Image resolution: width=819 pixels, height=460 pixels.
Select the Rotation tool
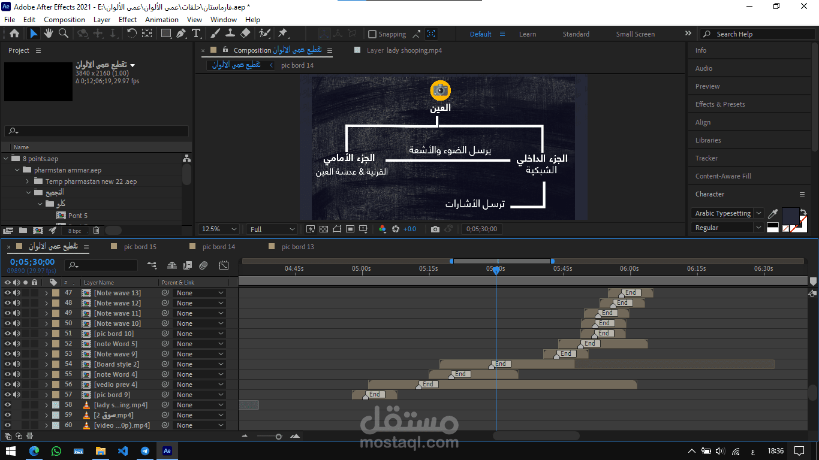(x=132, y=34)
